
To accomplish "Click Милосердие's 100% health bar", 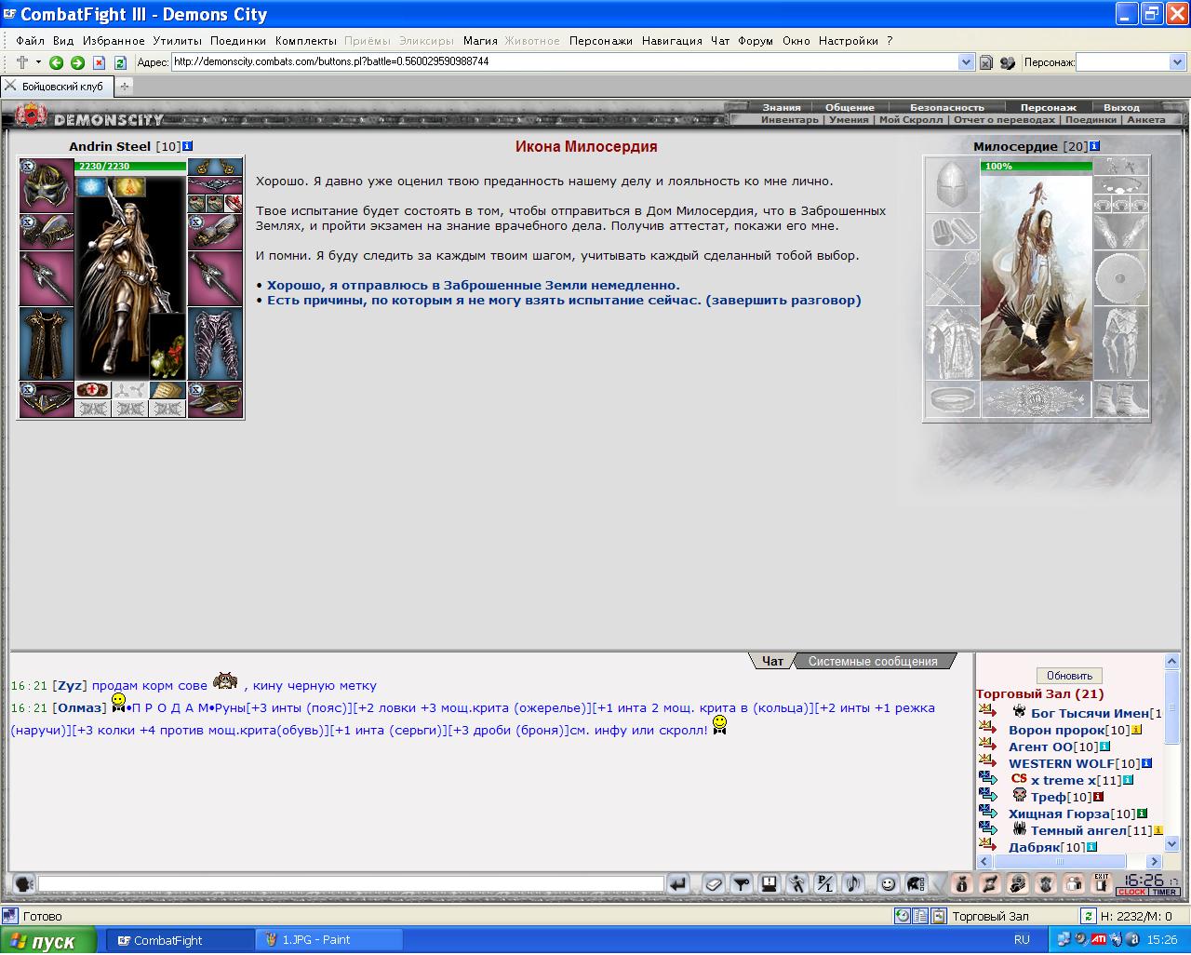I will point(1036,167).
